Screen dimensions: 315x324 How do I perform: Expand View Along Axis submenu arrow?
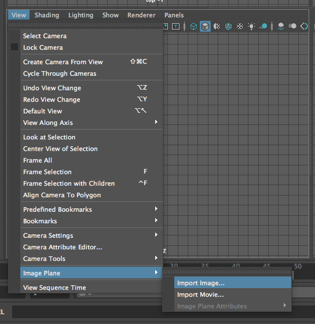coord(156,122)
